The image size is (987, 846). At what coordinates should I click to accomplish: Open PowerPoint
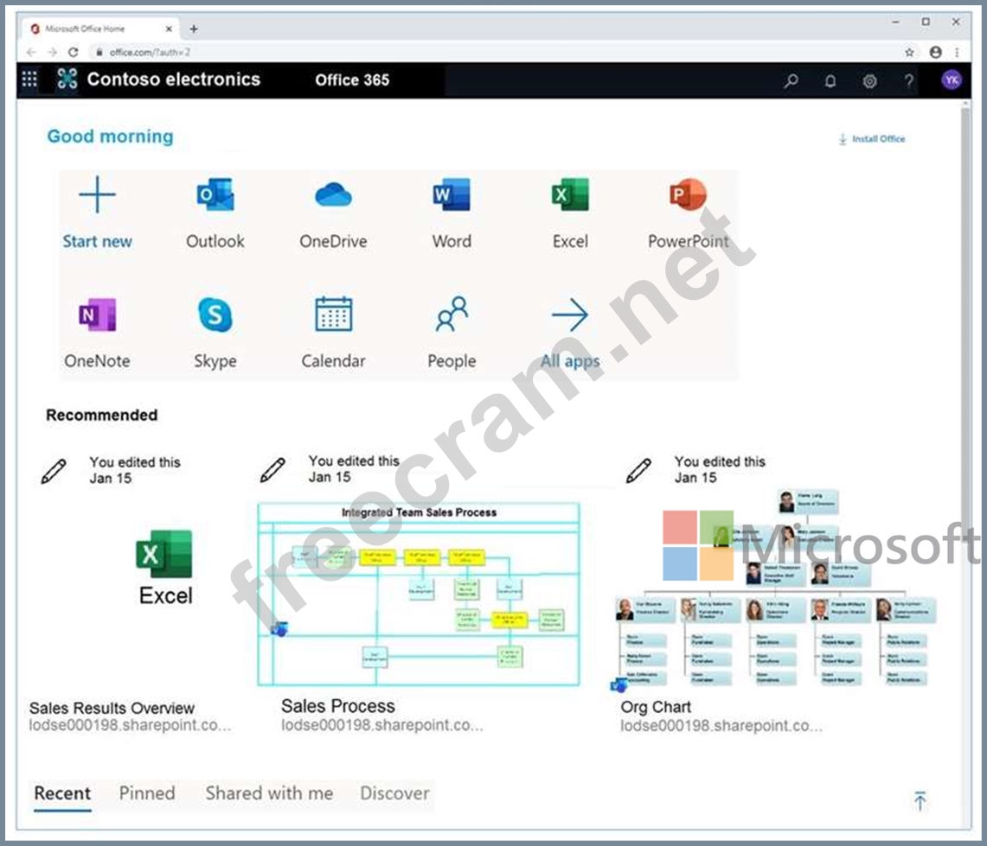688,213
